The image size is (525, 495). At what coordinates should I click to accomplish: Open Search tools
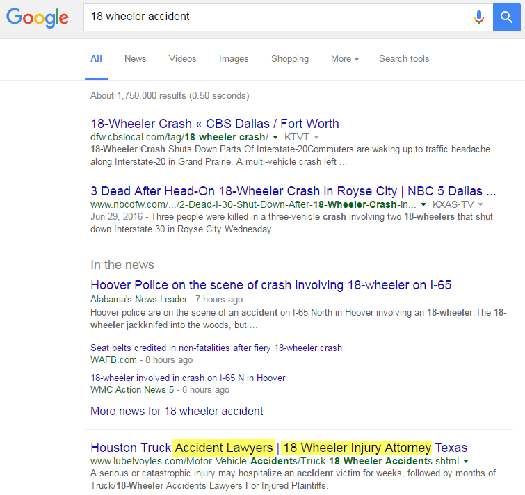click(404, 59)
